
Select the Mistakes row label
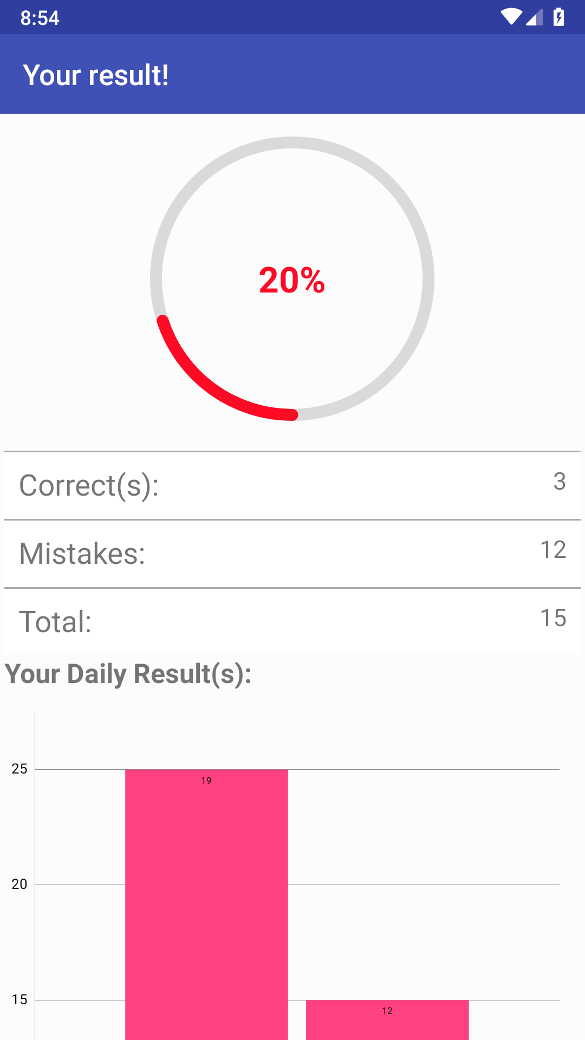click(x=82, y=554)
